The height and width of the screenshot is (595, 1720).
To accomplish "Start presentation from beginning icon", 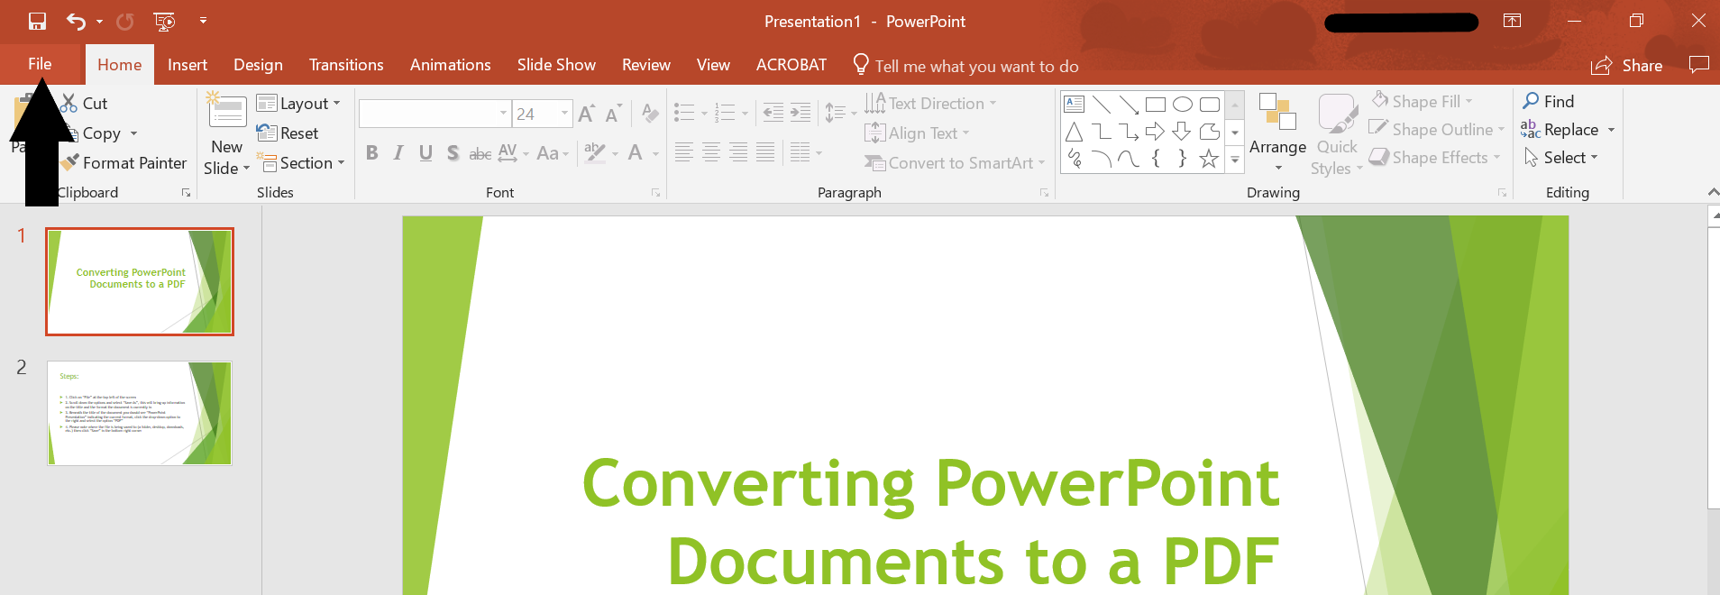I will click(164, 22).
